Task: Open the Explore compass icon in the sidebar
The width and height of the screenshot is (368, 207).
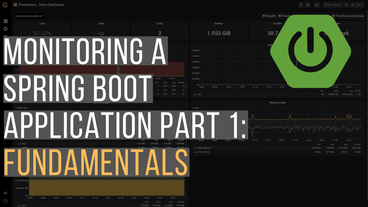Action: (x=5, y=29)
